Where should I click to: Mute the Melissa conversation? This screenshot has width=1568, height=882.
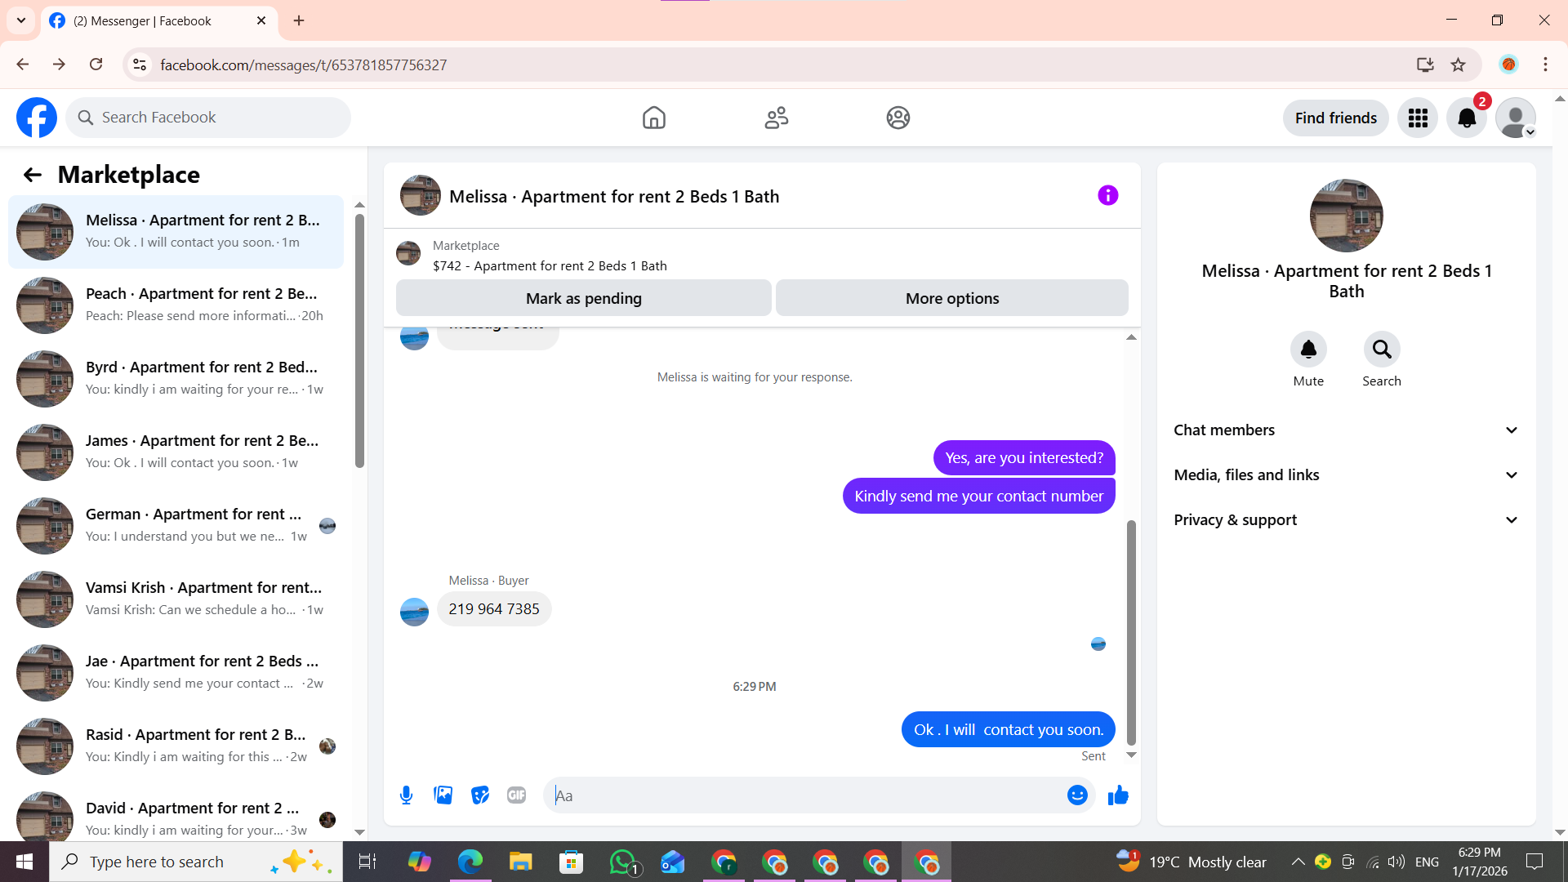(1307, 350)
